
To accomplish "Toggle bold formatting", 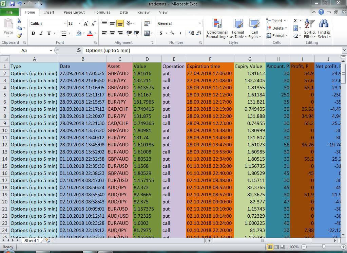I will point(33,33).
